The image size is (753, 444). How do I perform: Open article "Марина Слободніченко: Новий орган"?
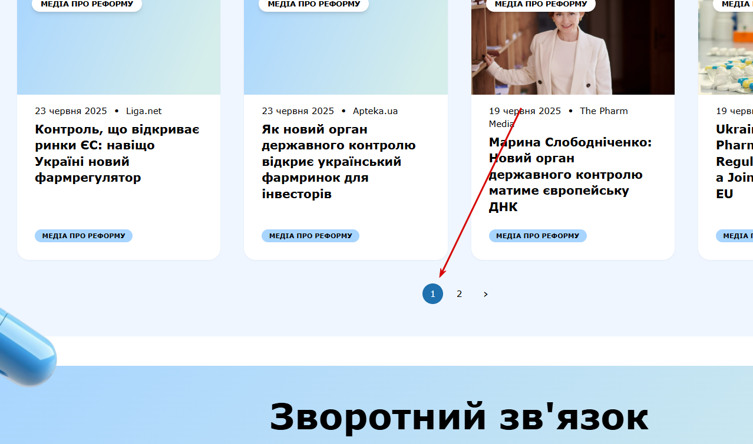[x=570, y=175]
